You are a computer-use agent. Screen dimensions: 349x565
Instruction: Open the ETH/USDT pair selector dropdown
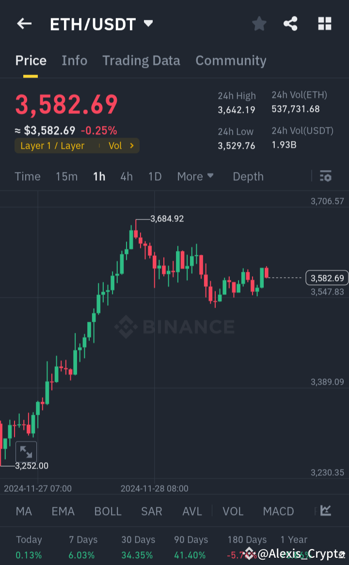pyautogui.click(x=148, y=23)
